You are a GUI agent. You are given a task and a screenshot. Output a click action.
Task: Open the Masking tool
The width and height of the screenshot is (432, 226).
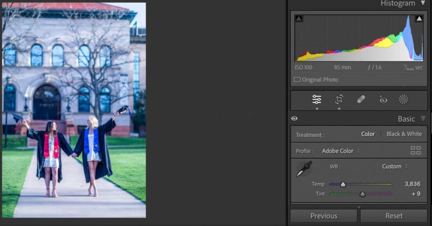click(x=403, y=99)
